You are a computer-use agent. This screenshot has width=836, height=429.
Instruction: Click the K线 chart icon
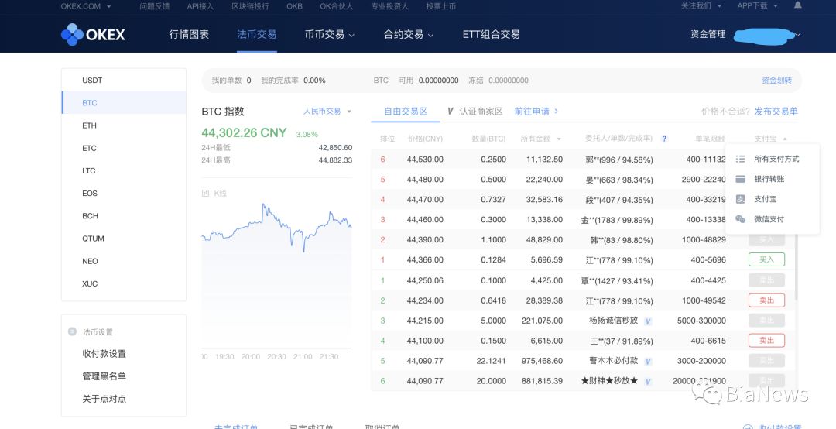206,193
